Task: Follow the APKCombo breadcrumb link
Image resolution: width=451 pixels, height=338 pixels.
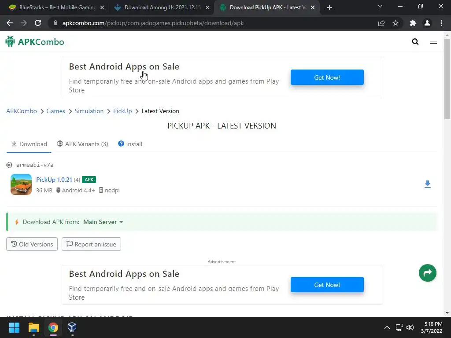Action: tap(22, 111)
